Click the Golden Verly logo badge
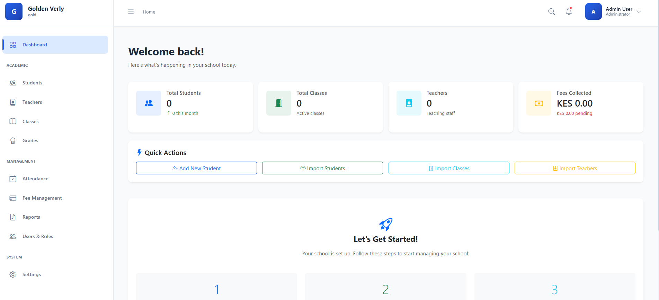659x300 pixels. coord(14,11)
